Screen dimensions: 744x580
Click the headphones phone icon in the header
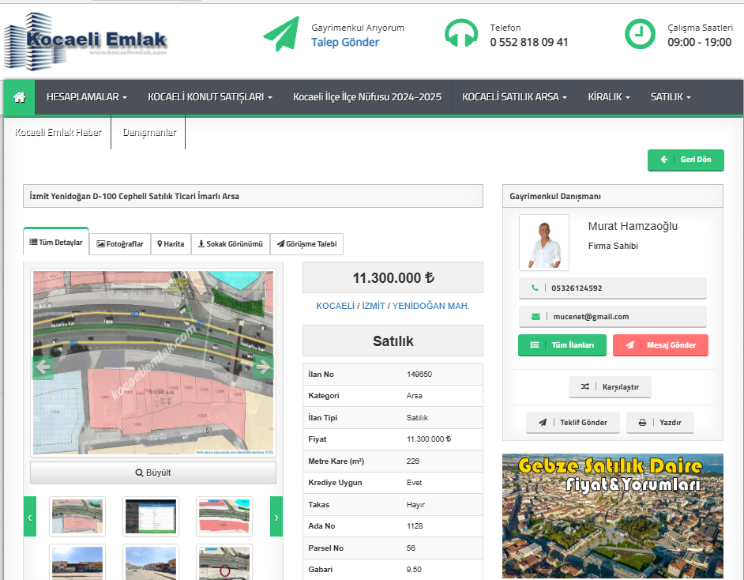click(x=461, y=34)
